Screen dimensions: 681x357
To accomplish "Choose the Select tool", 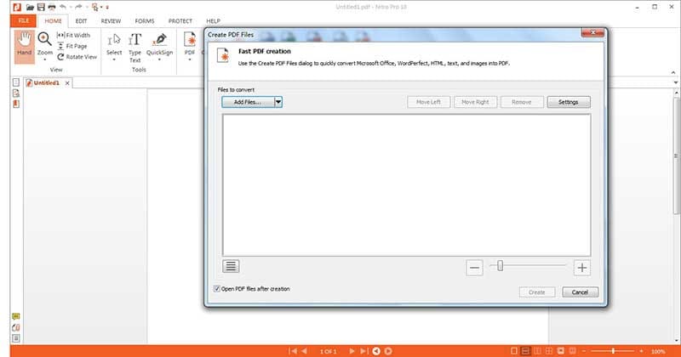I will coord(114,44).
